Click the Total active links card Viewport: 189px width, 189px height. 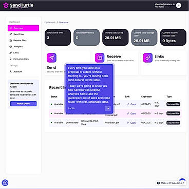tap(58, 37)
